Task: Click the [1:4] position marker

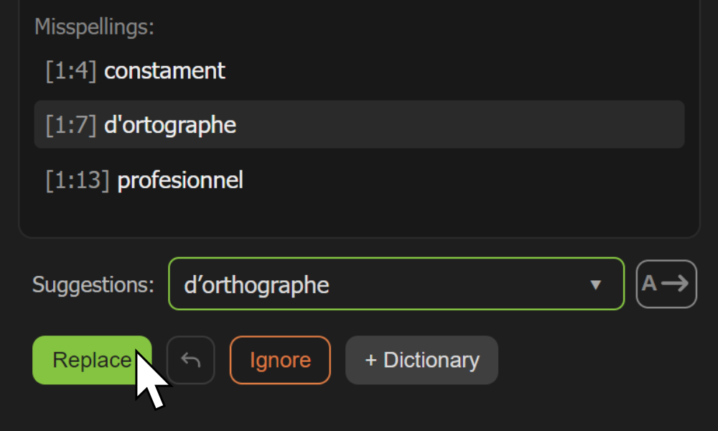Action: tap(71, 71)
